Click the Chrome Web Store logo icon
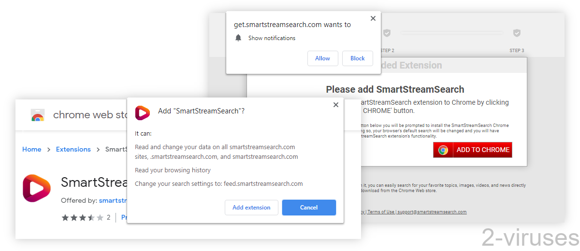Image resolution: width=580 pixels, height=251 pixels. [x=37, y=115]
